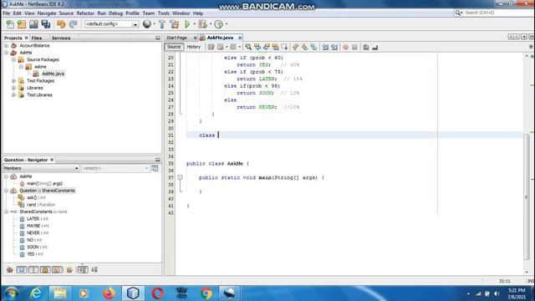The height and width of the screenshot is (301, 535).
Task: Expand the AccountBalance project node
Action: click(x=6, y=45)
